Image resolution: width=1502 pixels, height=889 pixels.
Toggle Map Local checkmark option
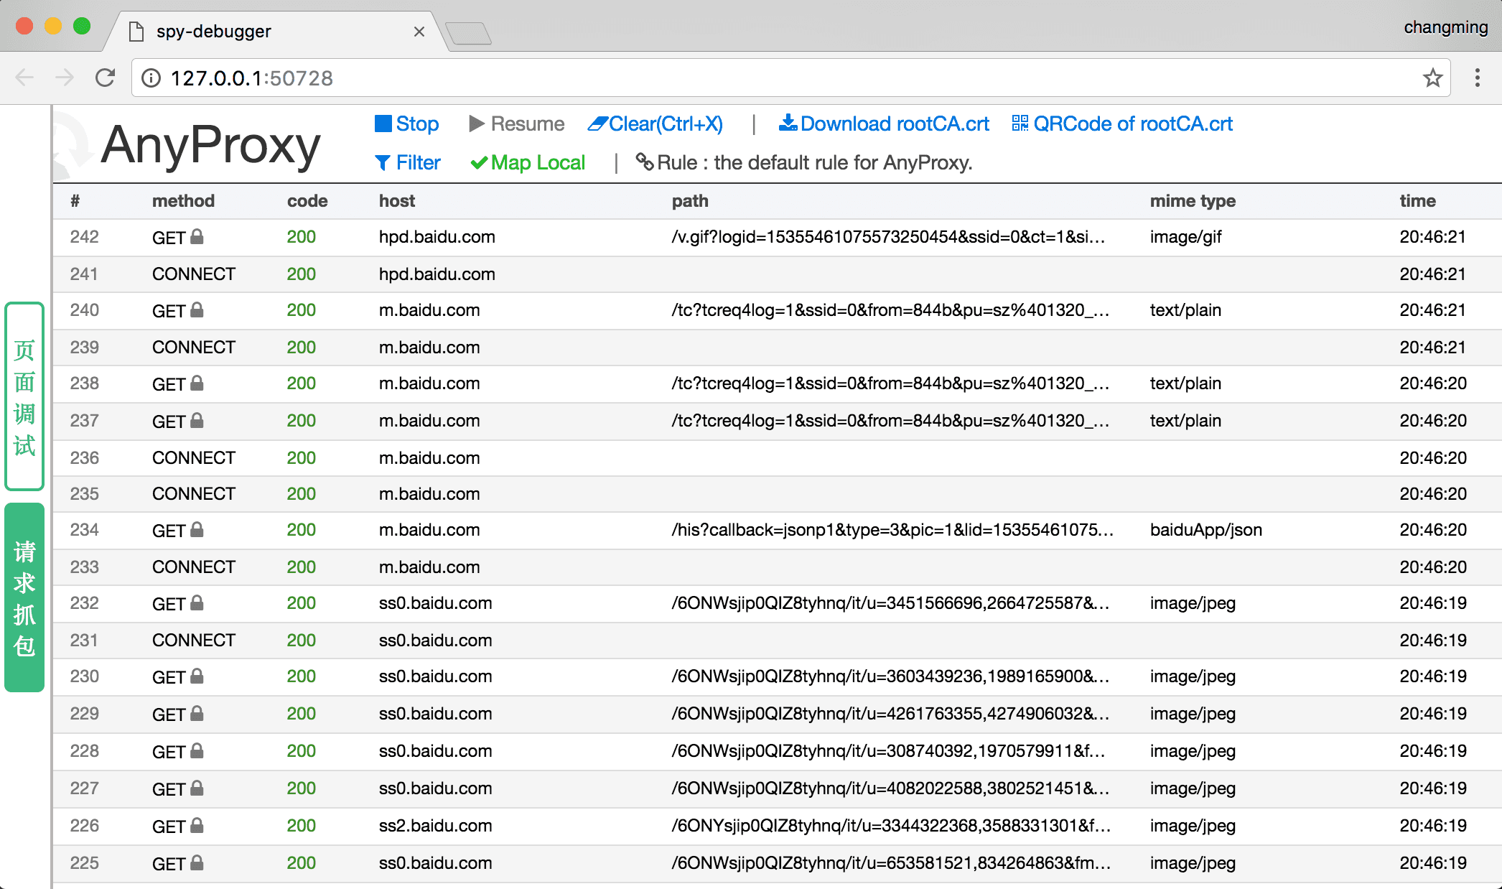click(479, 163)
